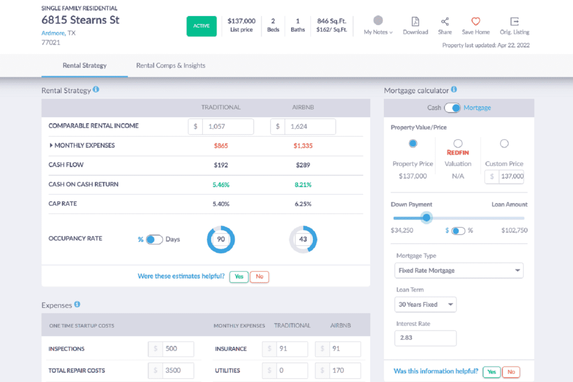Click the Download PDF icon
Image resolution: width=573 pixels, height=382 pixels.
coord(415,22)
